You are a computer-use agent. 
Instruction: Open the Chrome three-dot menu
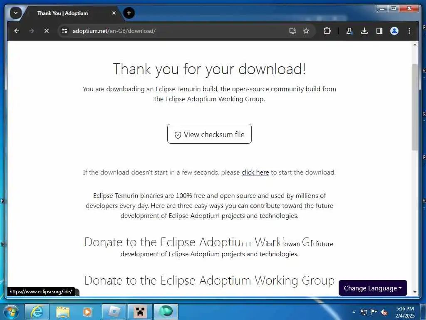(409, 31)
